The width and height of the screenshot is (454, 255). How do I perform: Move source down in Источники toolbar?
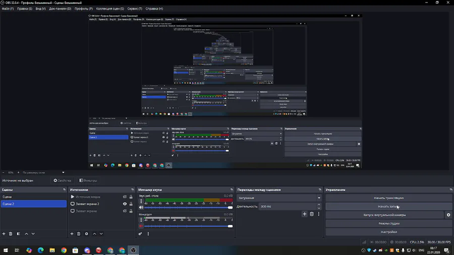[101, 234]
